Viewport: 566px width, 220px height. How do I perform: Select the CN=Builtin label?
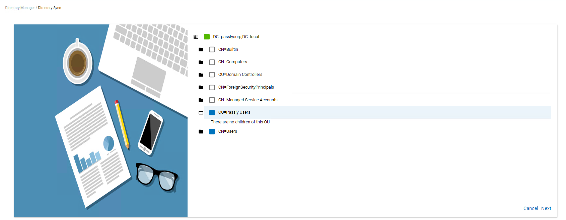tap(228, 49)
